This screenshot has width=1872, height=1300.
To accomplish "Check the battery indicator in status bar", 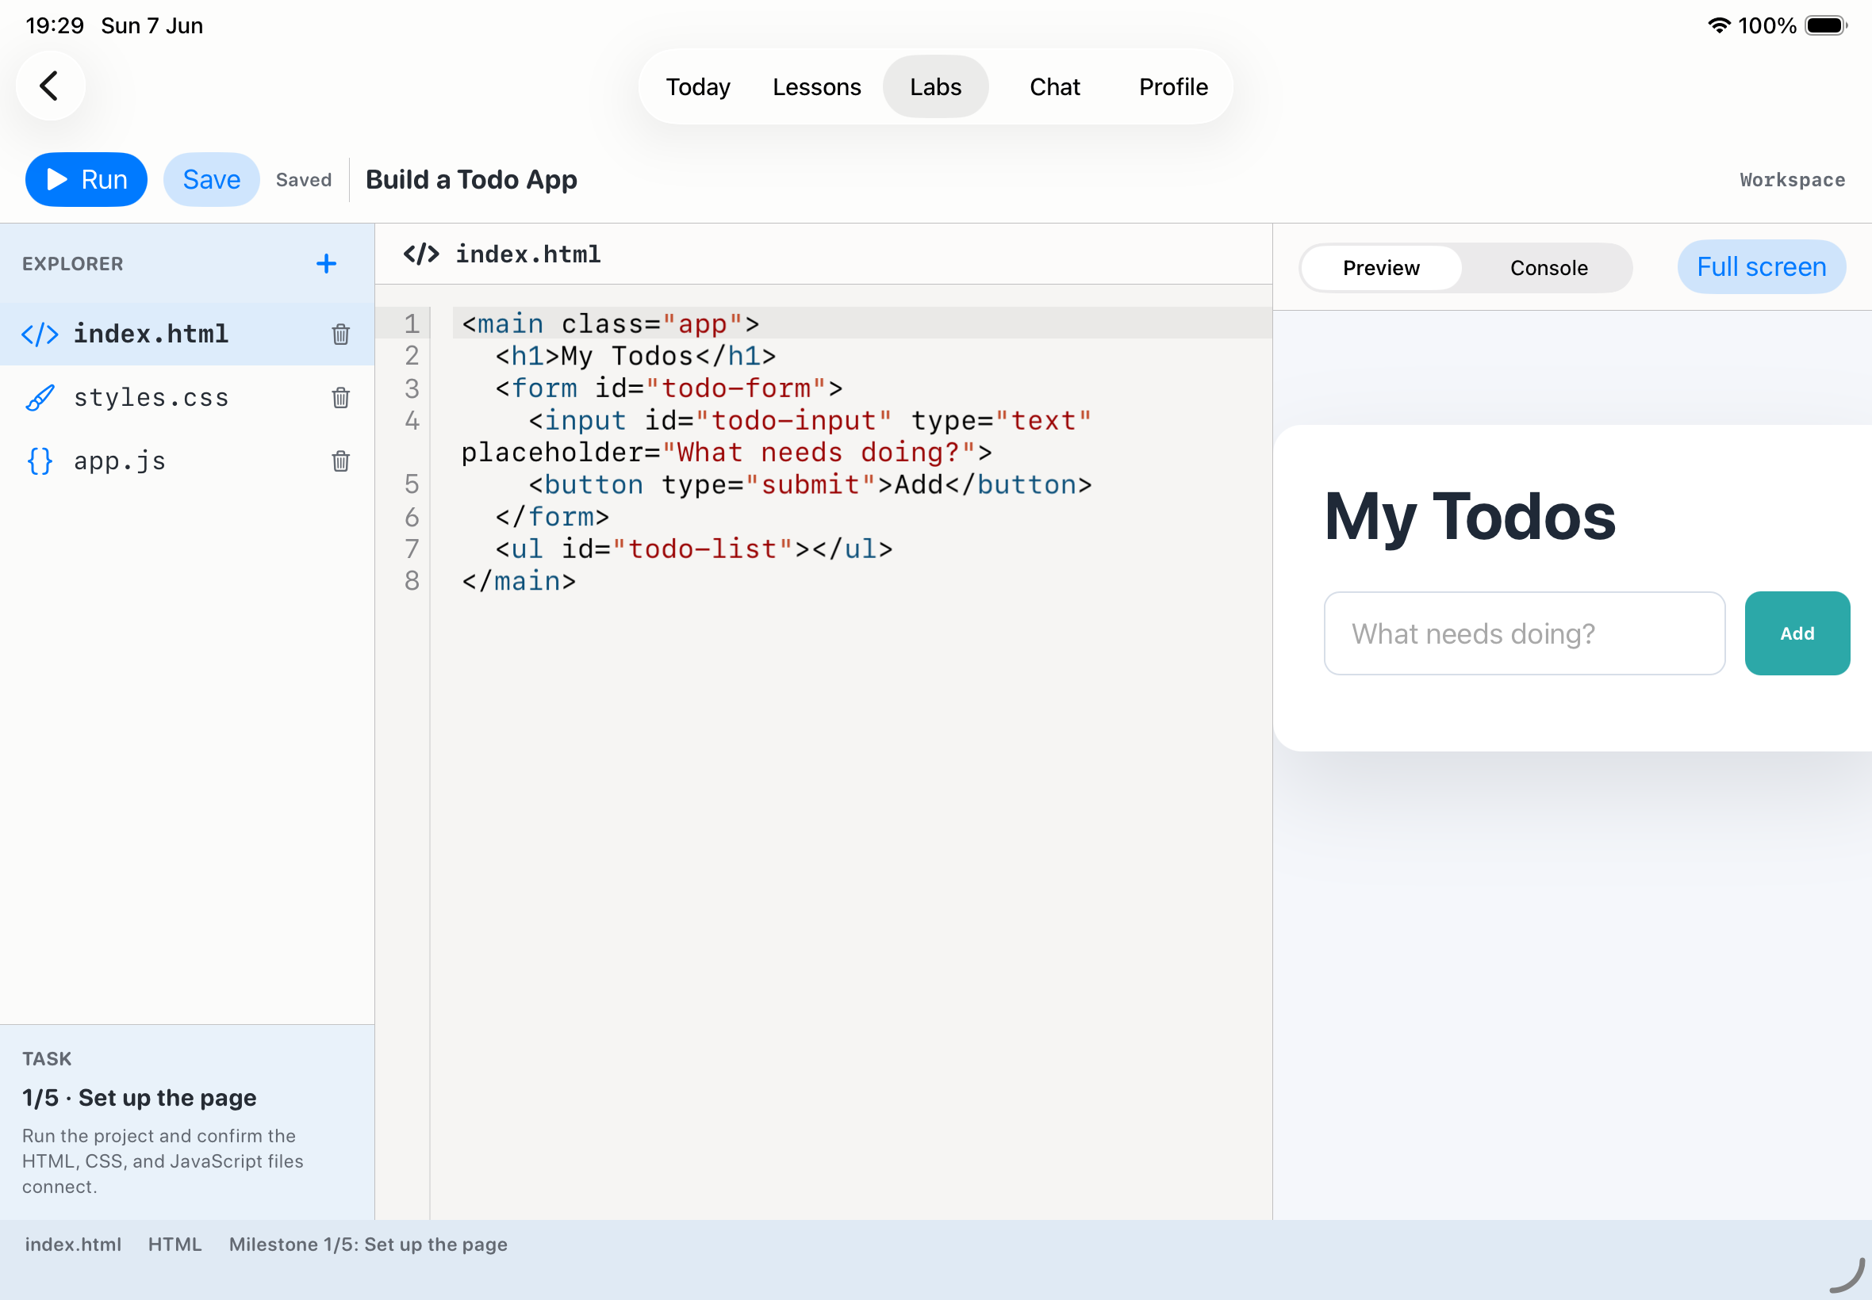I will click(1825, 25).
